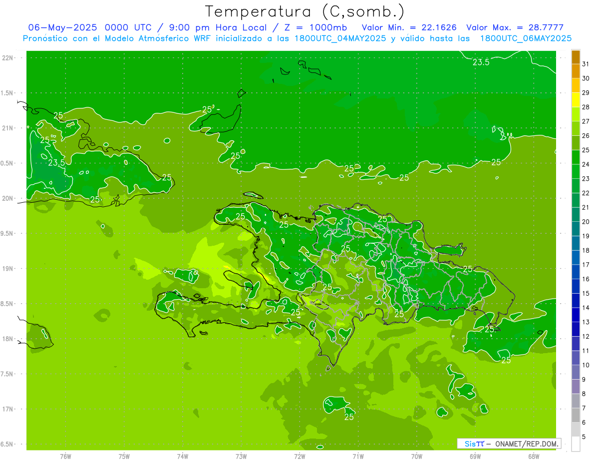Viewport: 599px width, 463px height.
Task: Select the 17N latitude axis label
Action: (8, 409)
